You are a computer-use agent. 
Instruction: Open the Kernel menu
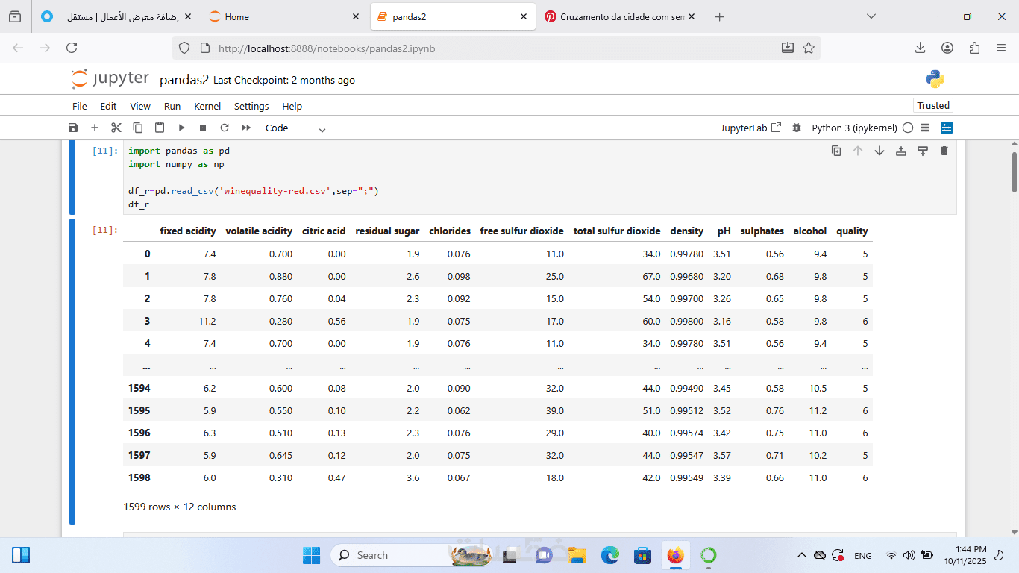[207, 106]
